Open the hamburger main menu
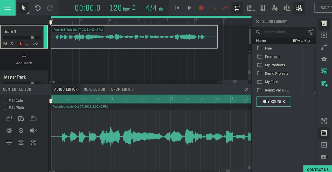 [8, 8]
